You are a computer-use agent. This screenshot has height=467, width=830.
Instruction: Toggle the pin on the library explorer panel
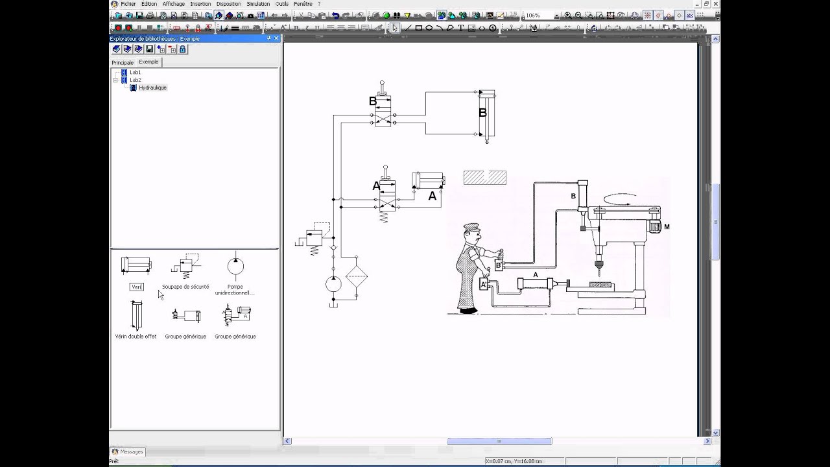tap(269, 38)
